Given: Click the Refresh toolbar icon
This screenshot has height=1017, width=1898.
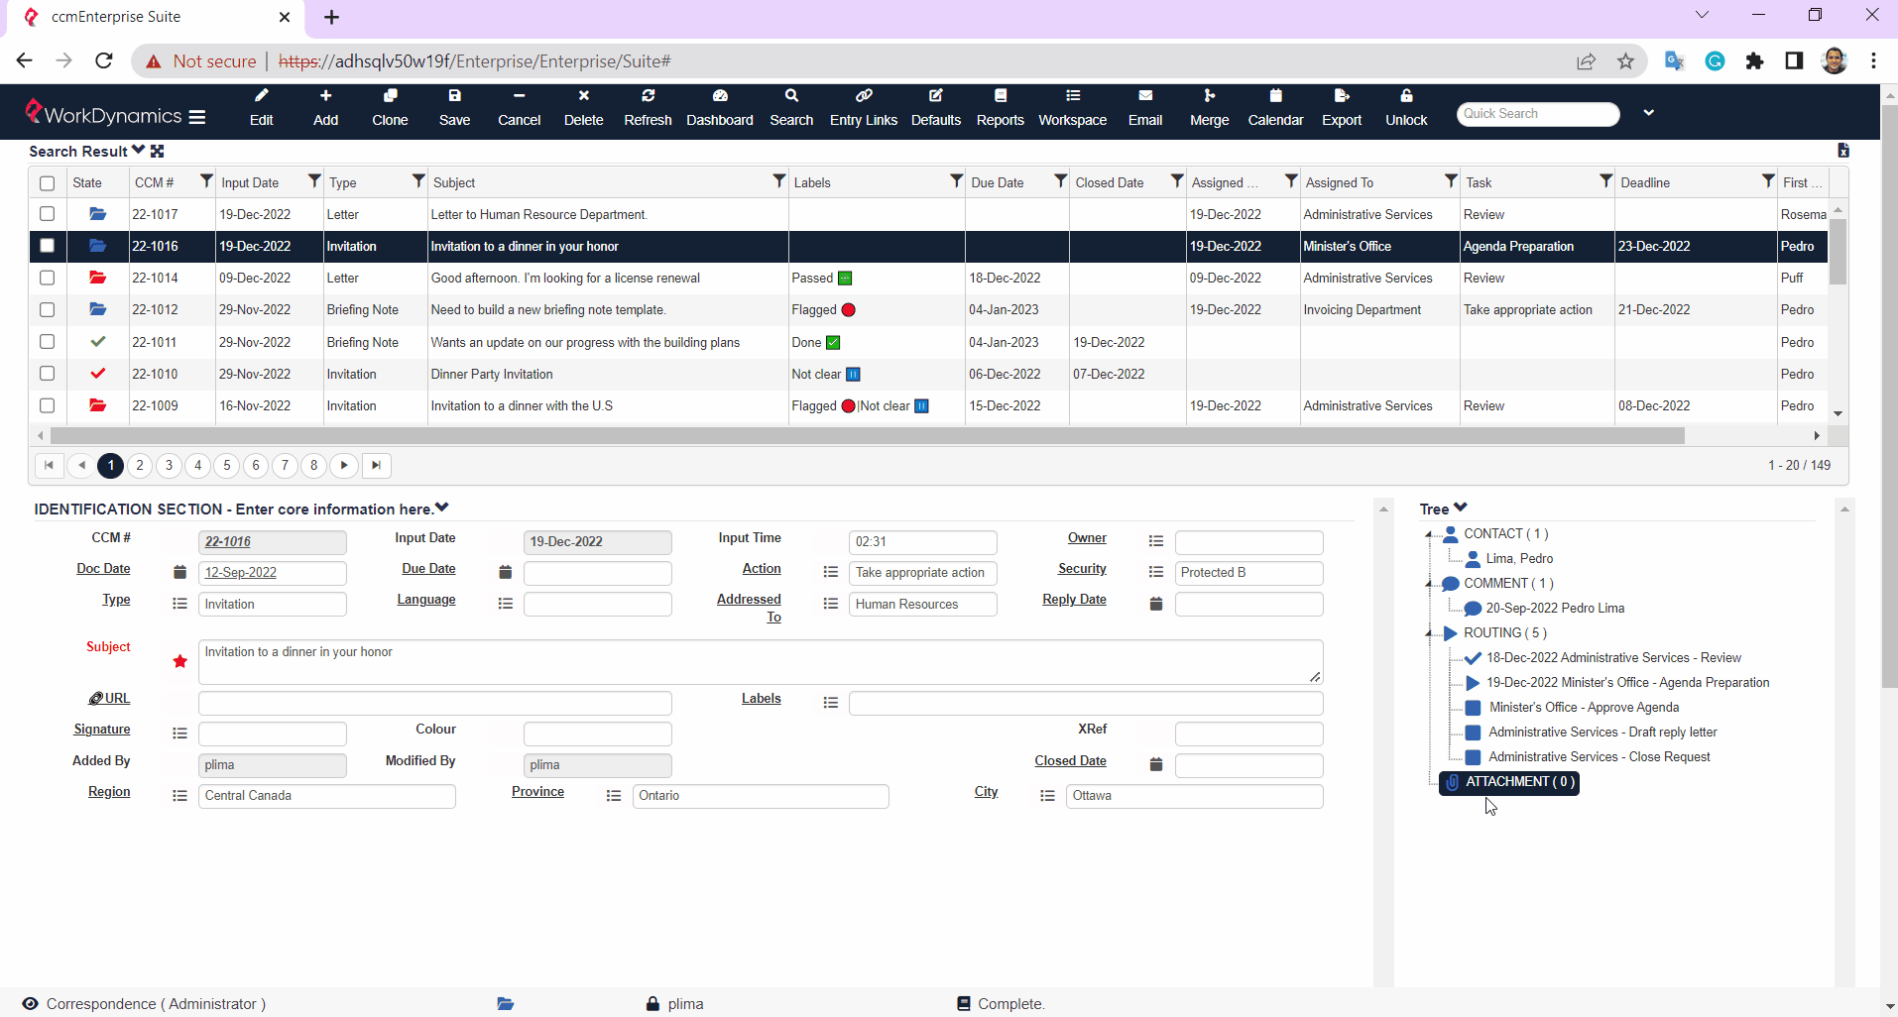Looking at the screenshot, I should [x=648, y=108].
